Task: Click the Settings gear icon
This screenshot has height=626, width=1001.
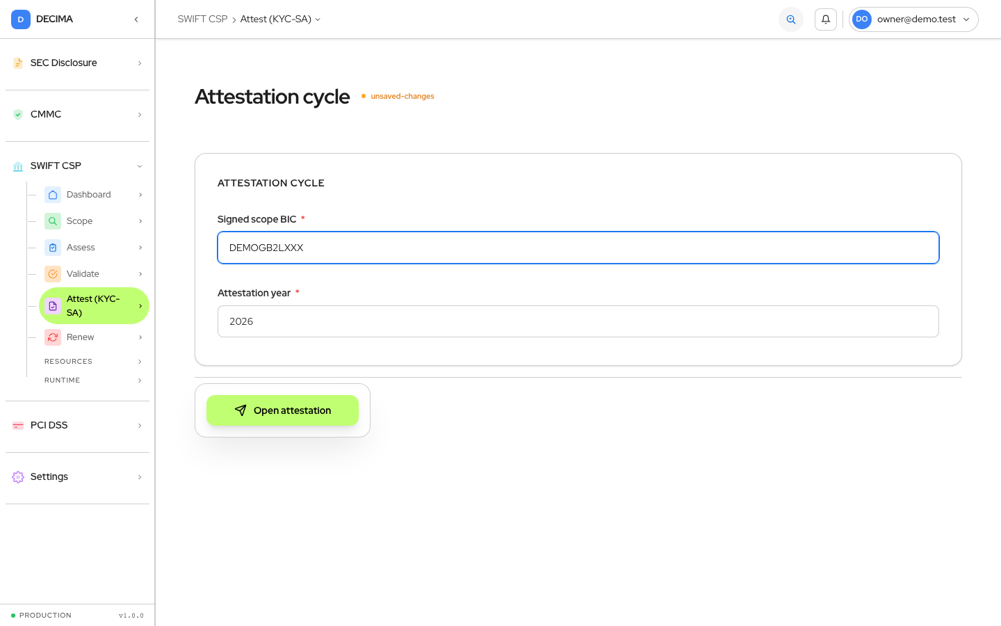Action: pos(18,477)
